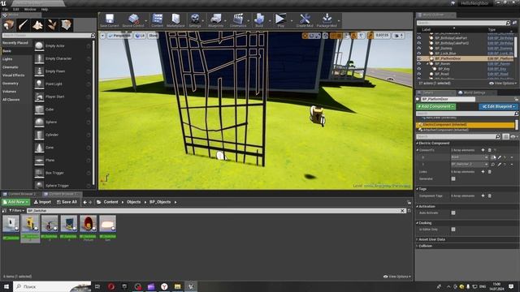
Task: Toggle visibility of the BP_Dummy actor
Action: [x=419, y=49]
